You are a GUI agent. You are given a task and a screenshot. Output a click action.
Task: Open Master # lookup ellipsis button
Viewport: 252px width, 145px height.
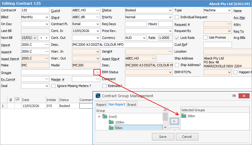(x=98, y=79)
